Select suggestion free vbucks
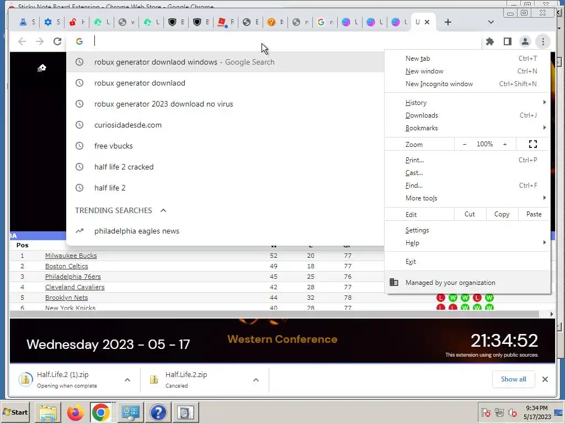 [225, 146]
